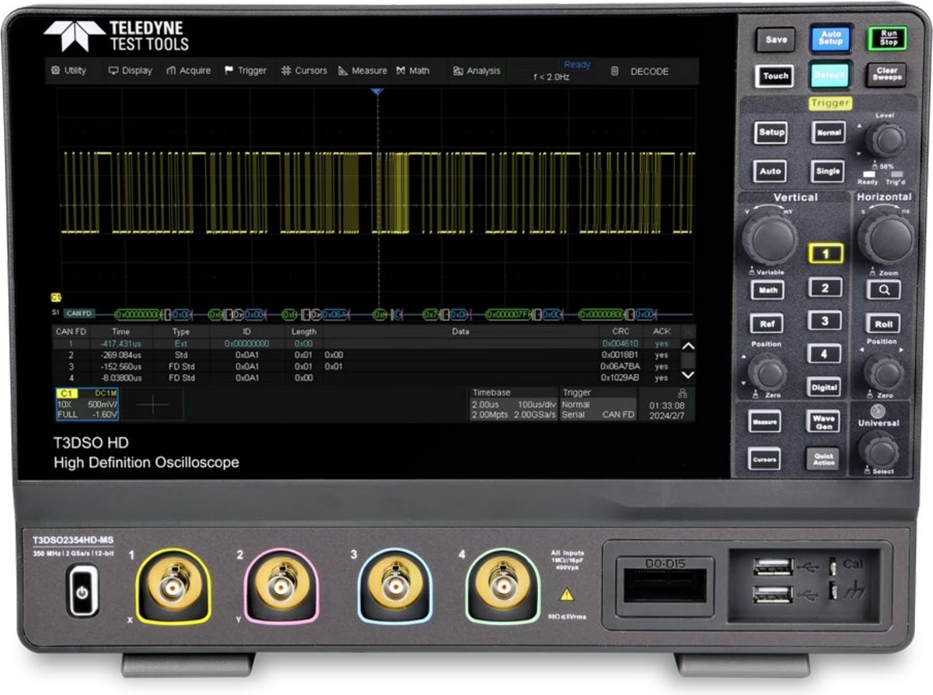Click the Clear Sweeps button
The width and height of the screenshot is (933, 695).
click(887, 74)
